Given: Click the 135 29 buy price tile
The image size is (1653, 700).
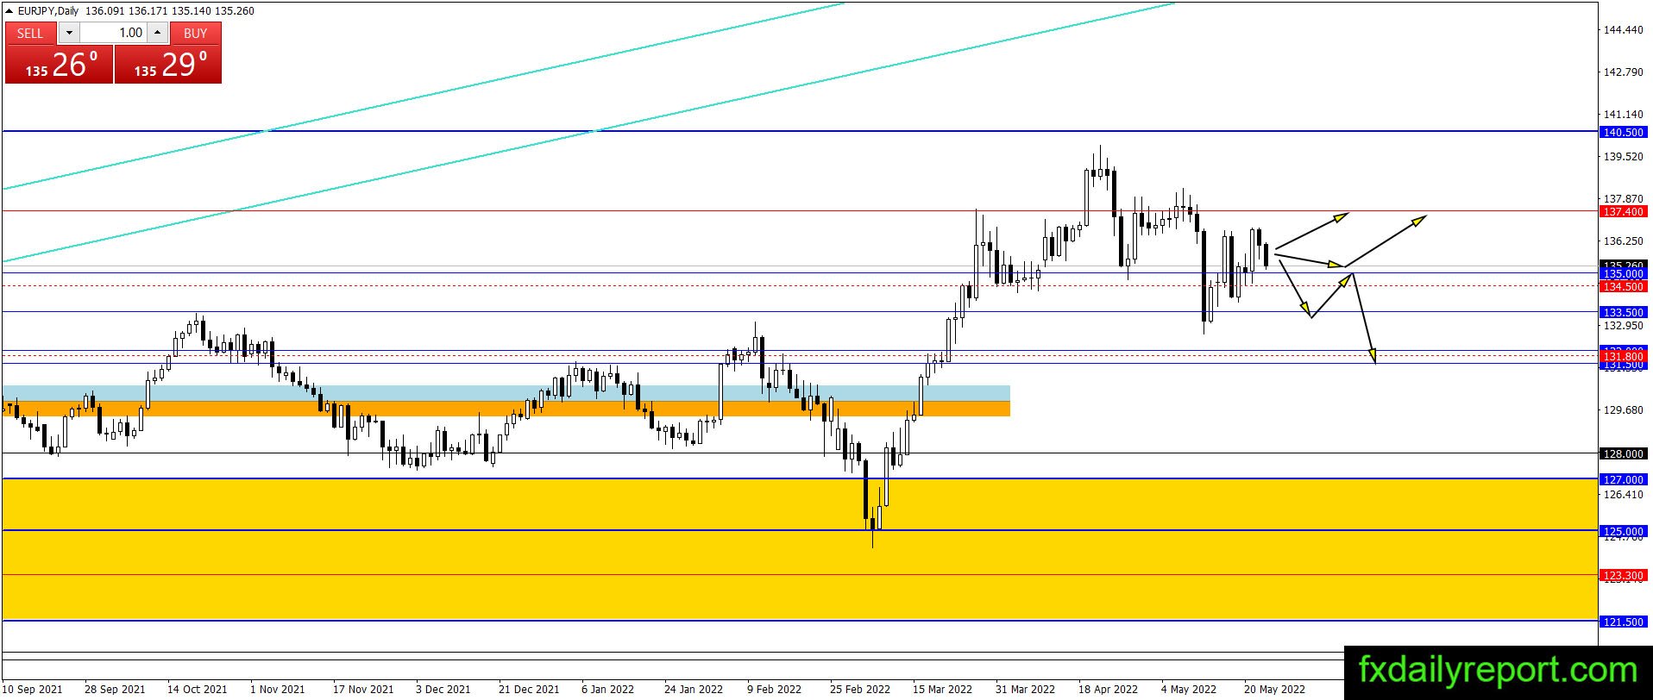Looking at the screenshot, I should pos(168,65).
